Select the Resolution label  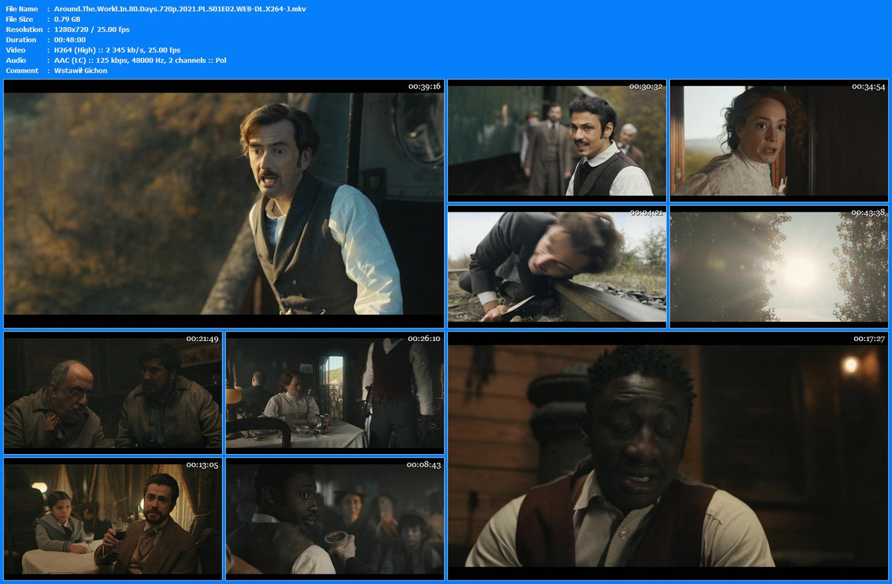(25, 29)
